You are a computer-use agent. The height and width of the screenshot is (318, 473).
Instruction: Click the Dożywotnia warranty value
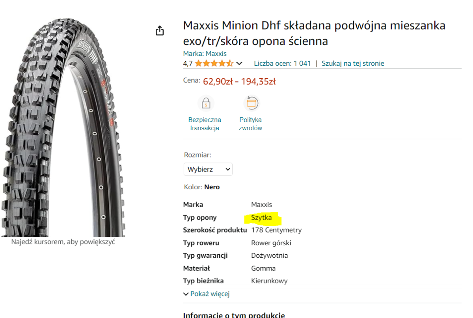tap(269, 255)
